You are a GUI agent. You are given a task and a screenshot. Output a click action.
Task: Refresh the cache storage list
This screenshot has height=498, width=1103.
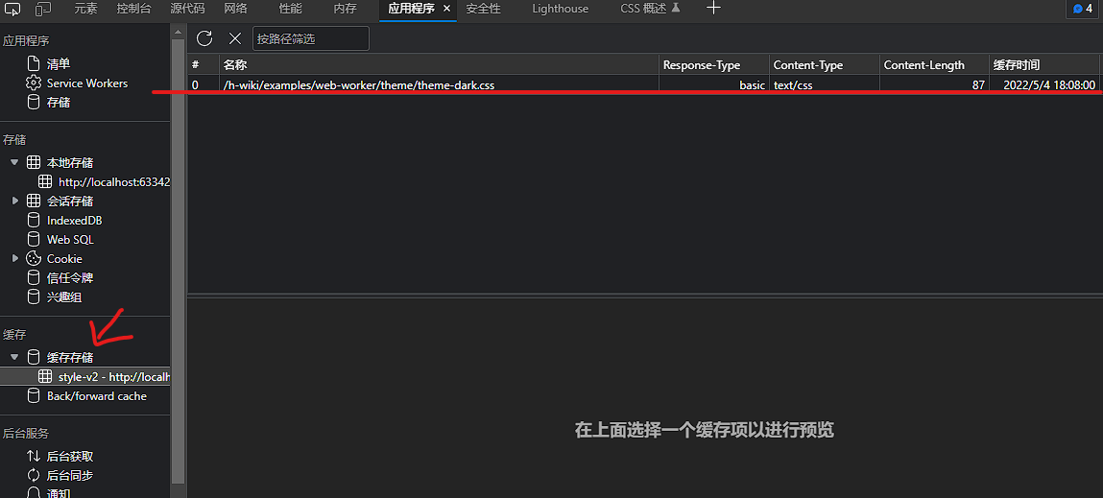tap(204, 38)
